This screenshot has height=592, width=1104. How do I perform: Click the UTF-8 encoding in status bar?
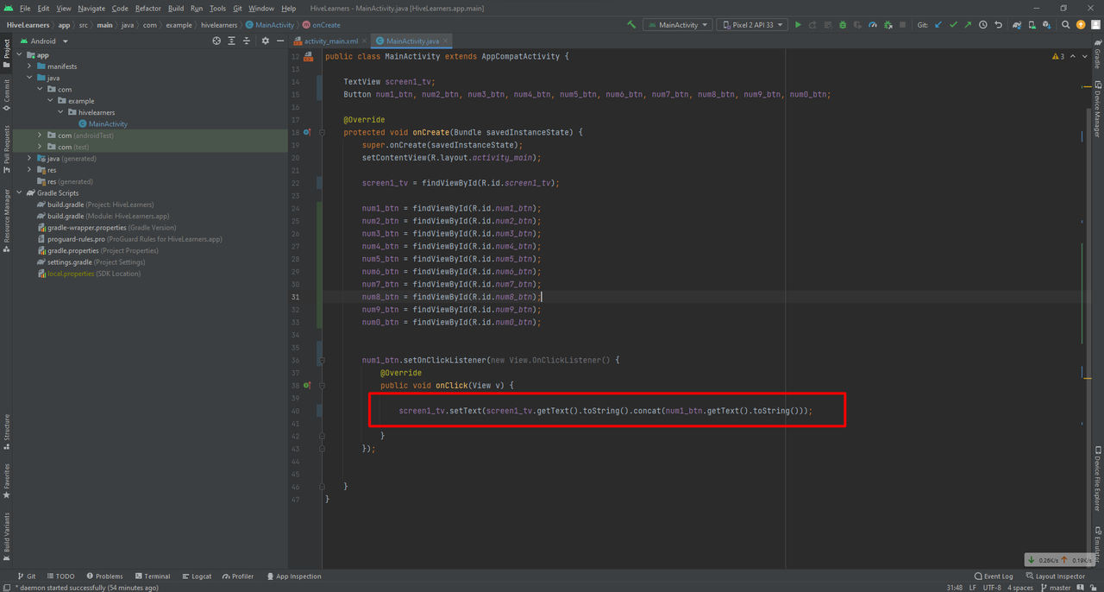993,588
